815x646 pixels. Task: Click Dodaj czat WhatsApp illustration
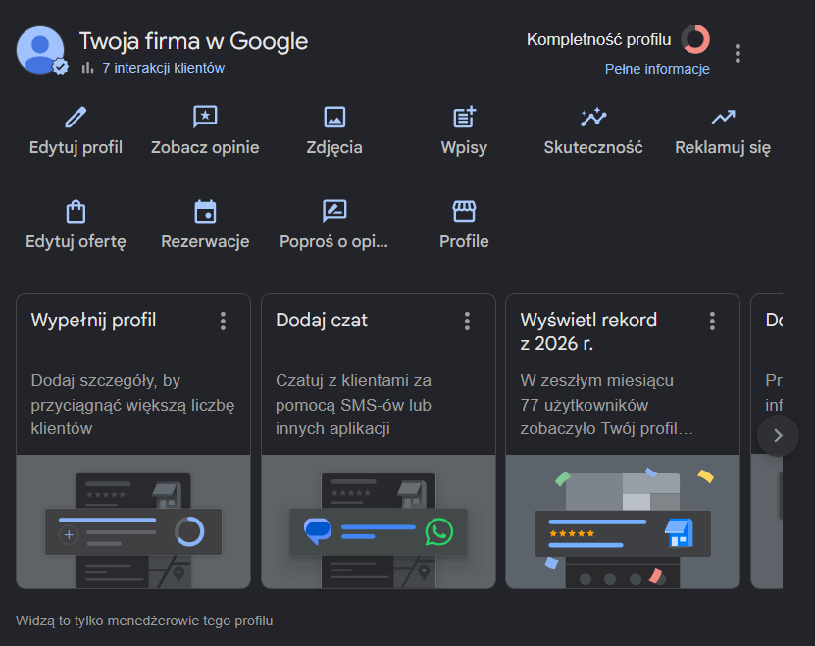pyautogui.click(x=379, y=522)
